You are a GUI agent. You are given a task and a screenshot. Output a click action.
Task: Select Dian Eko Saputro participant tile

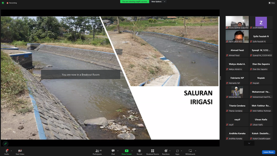click(261, 64)
